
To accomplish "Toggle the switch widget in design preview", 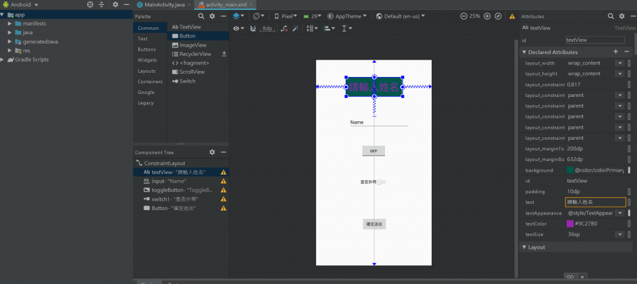I will pos(381,182).
